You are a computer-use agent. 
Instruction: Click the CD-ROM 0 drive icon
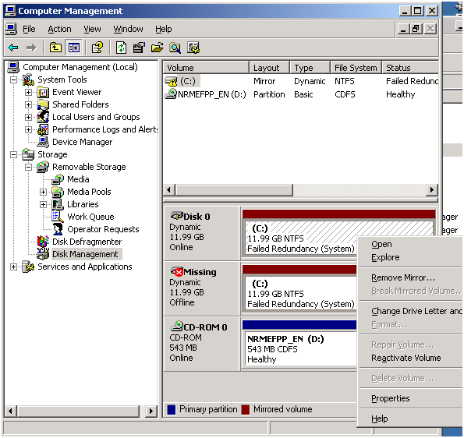pos(177,327)
